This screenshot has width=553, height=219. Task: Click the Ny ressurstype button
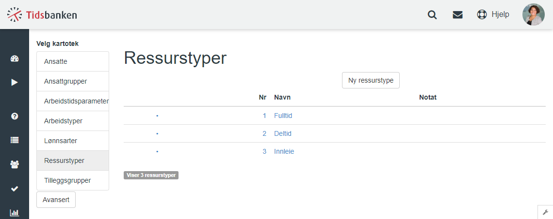pos(371,81)
